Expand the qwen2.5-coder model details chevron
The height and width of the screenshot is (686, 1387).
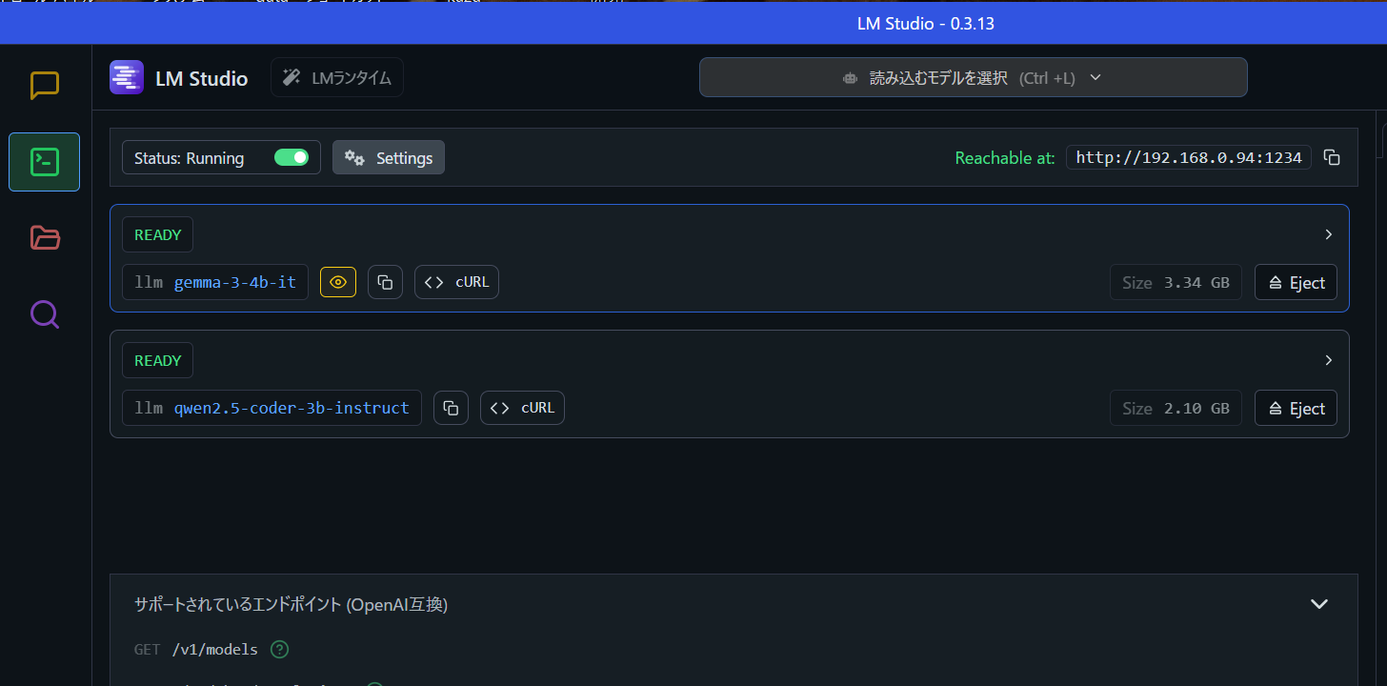(x=1329, y=360)
